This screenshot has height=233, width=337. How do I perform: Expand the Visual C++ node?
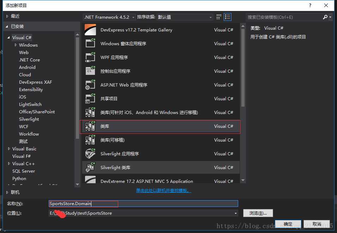[x=9, y=163]
